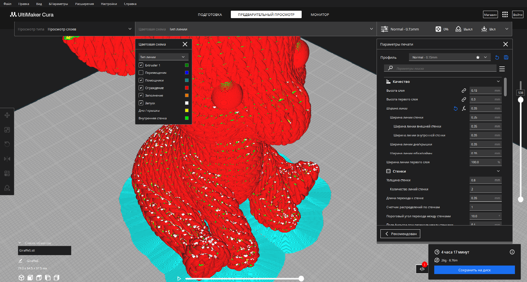Switch to front view icon
Image resolution: width=527 pixels, height=282 pixels.
pos(30,278)
